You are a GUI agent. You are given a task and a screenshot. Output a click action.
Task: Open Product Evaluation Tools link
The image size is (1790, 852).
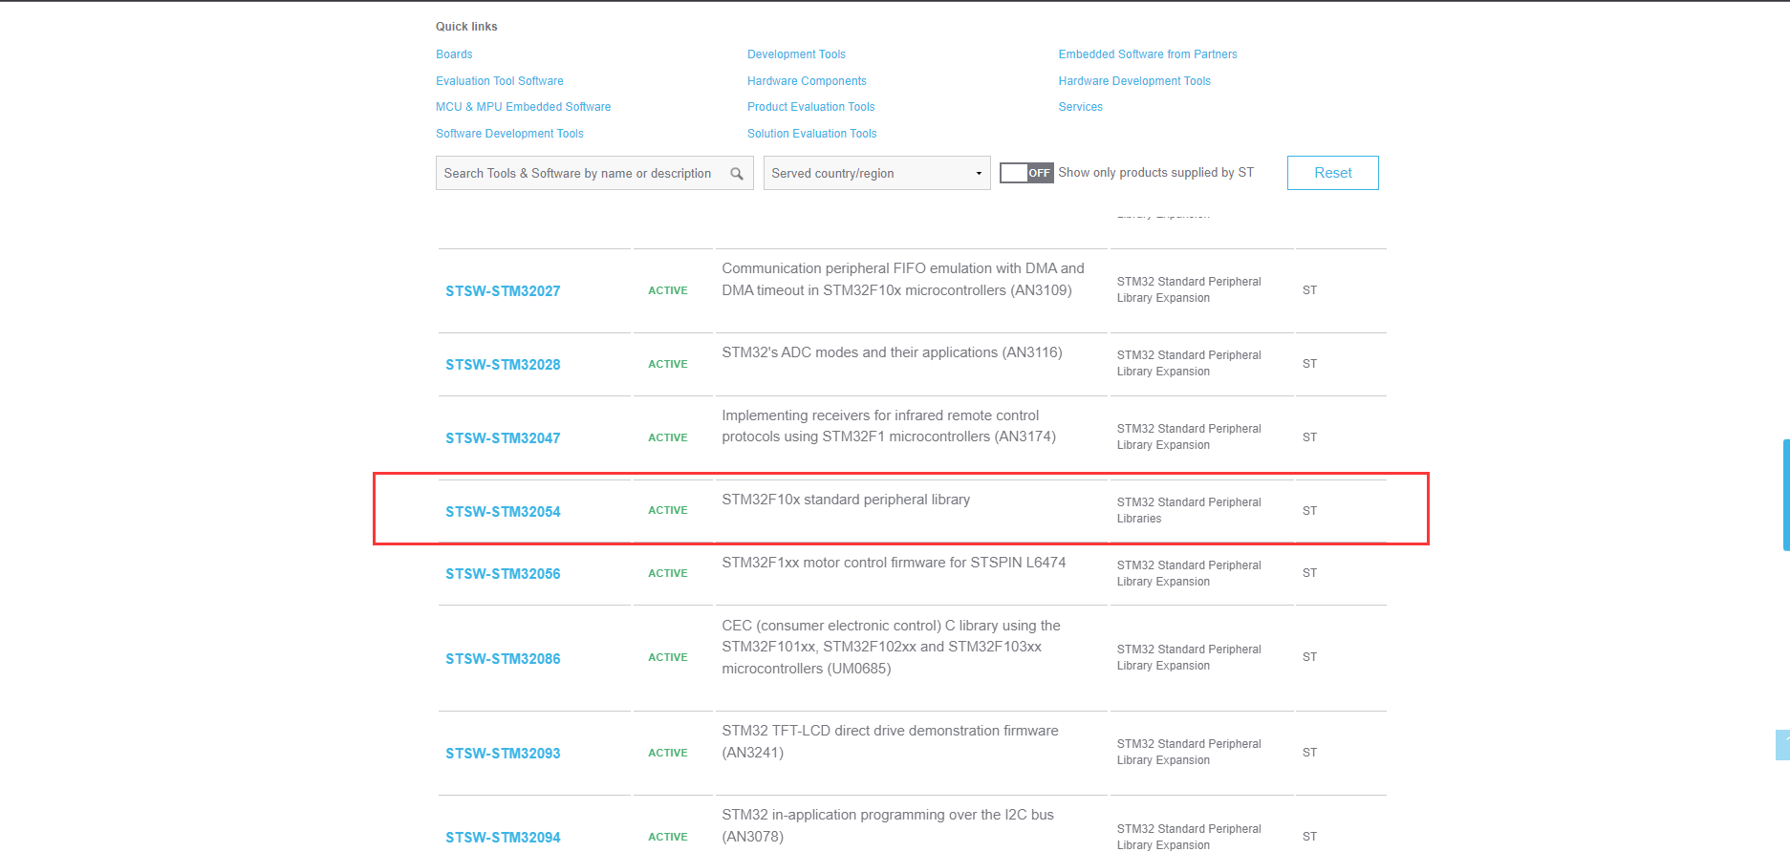tap(810, 107)
